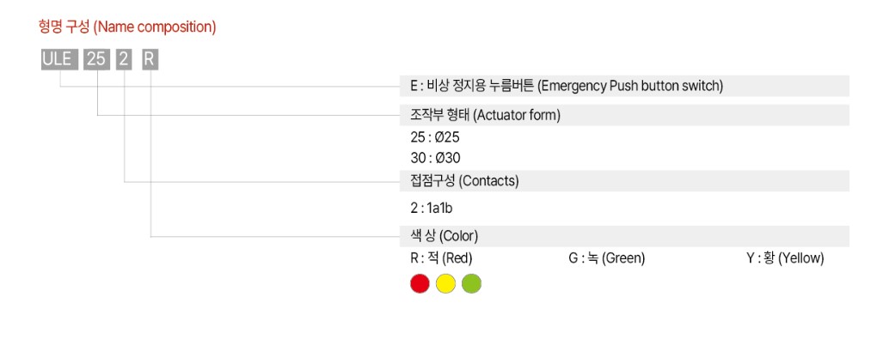Click the Color header row
877x345 pixels.
click(624, 236)
